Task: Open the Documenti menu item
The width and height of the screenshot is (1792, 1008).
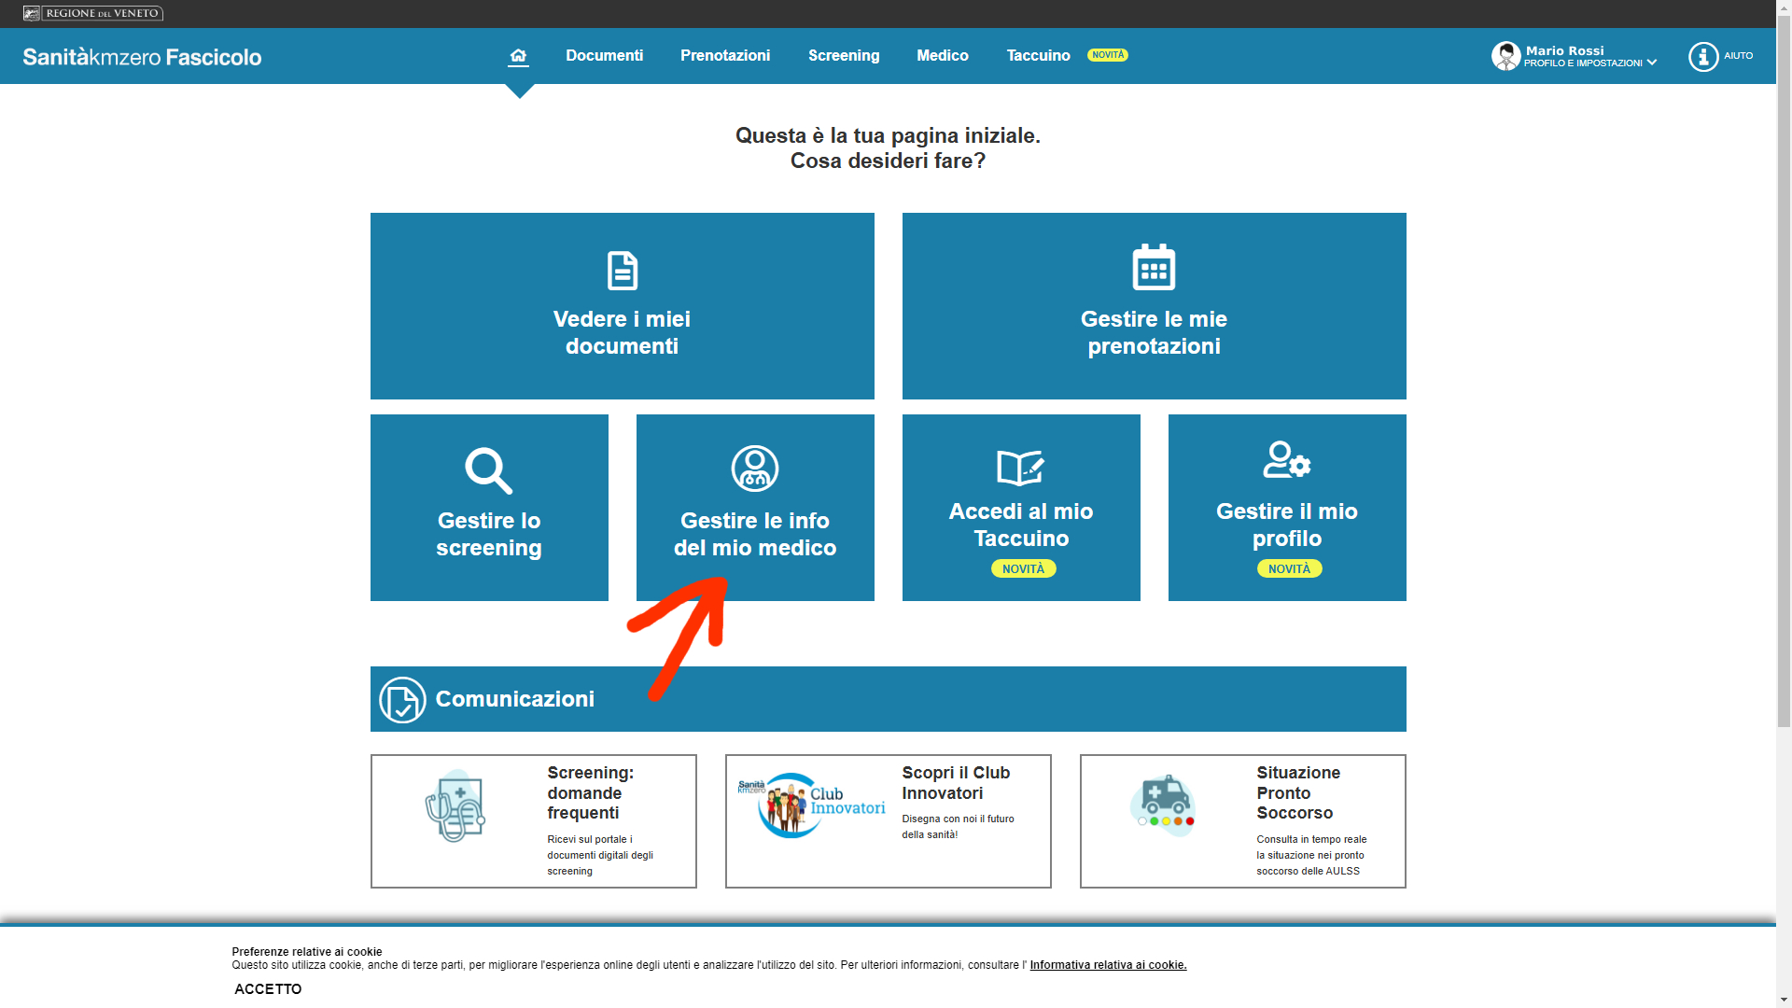Action: click(x=604, y=56)
